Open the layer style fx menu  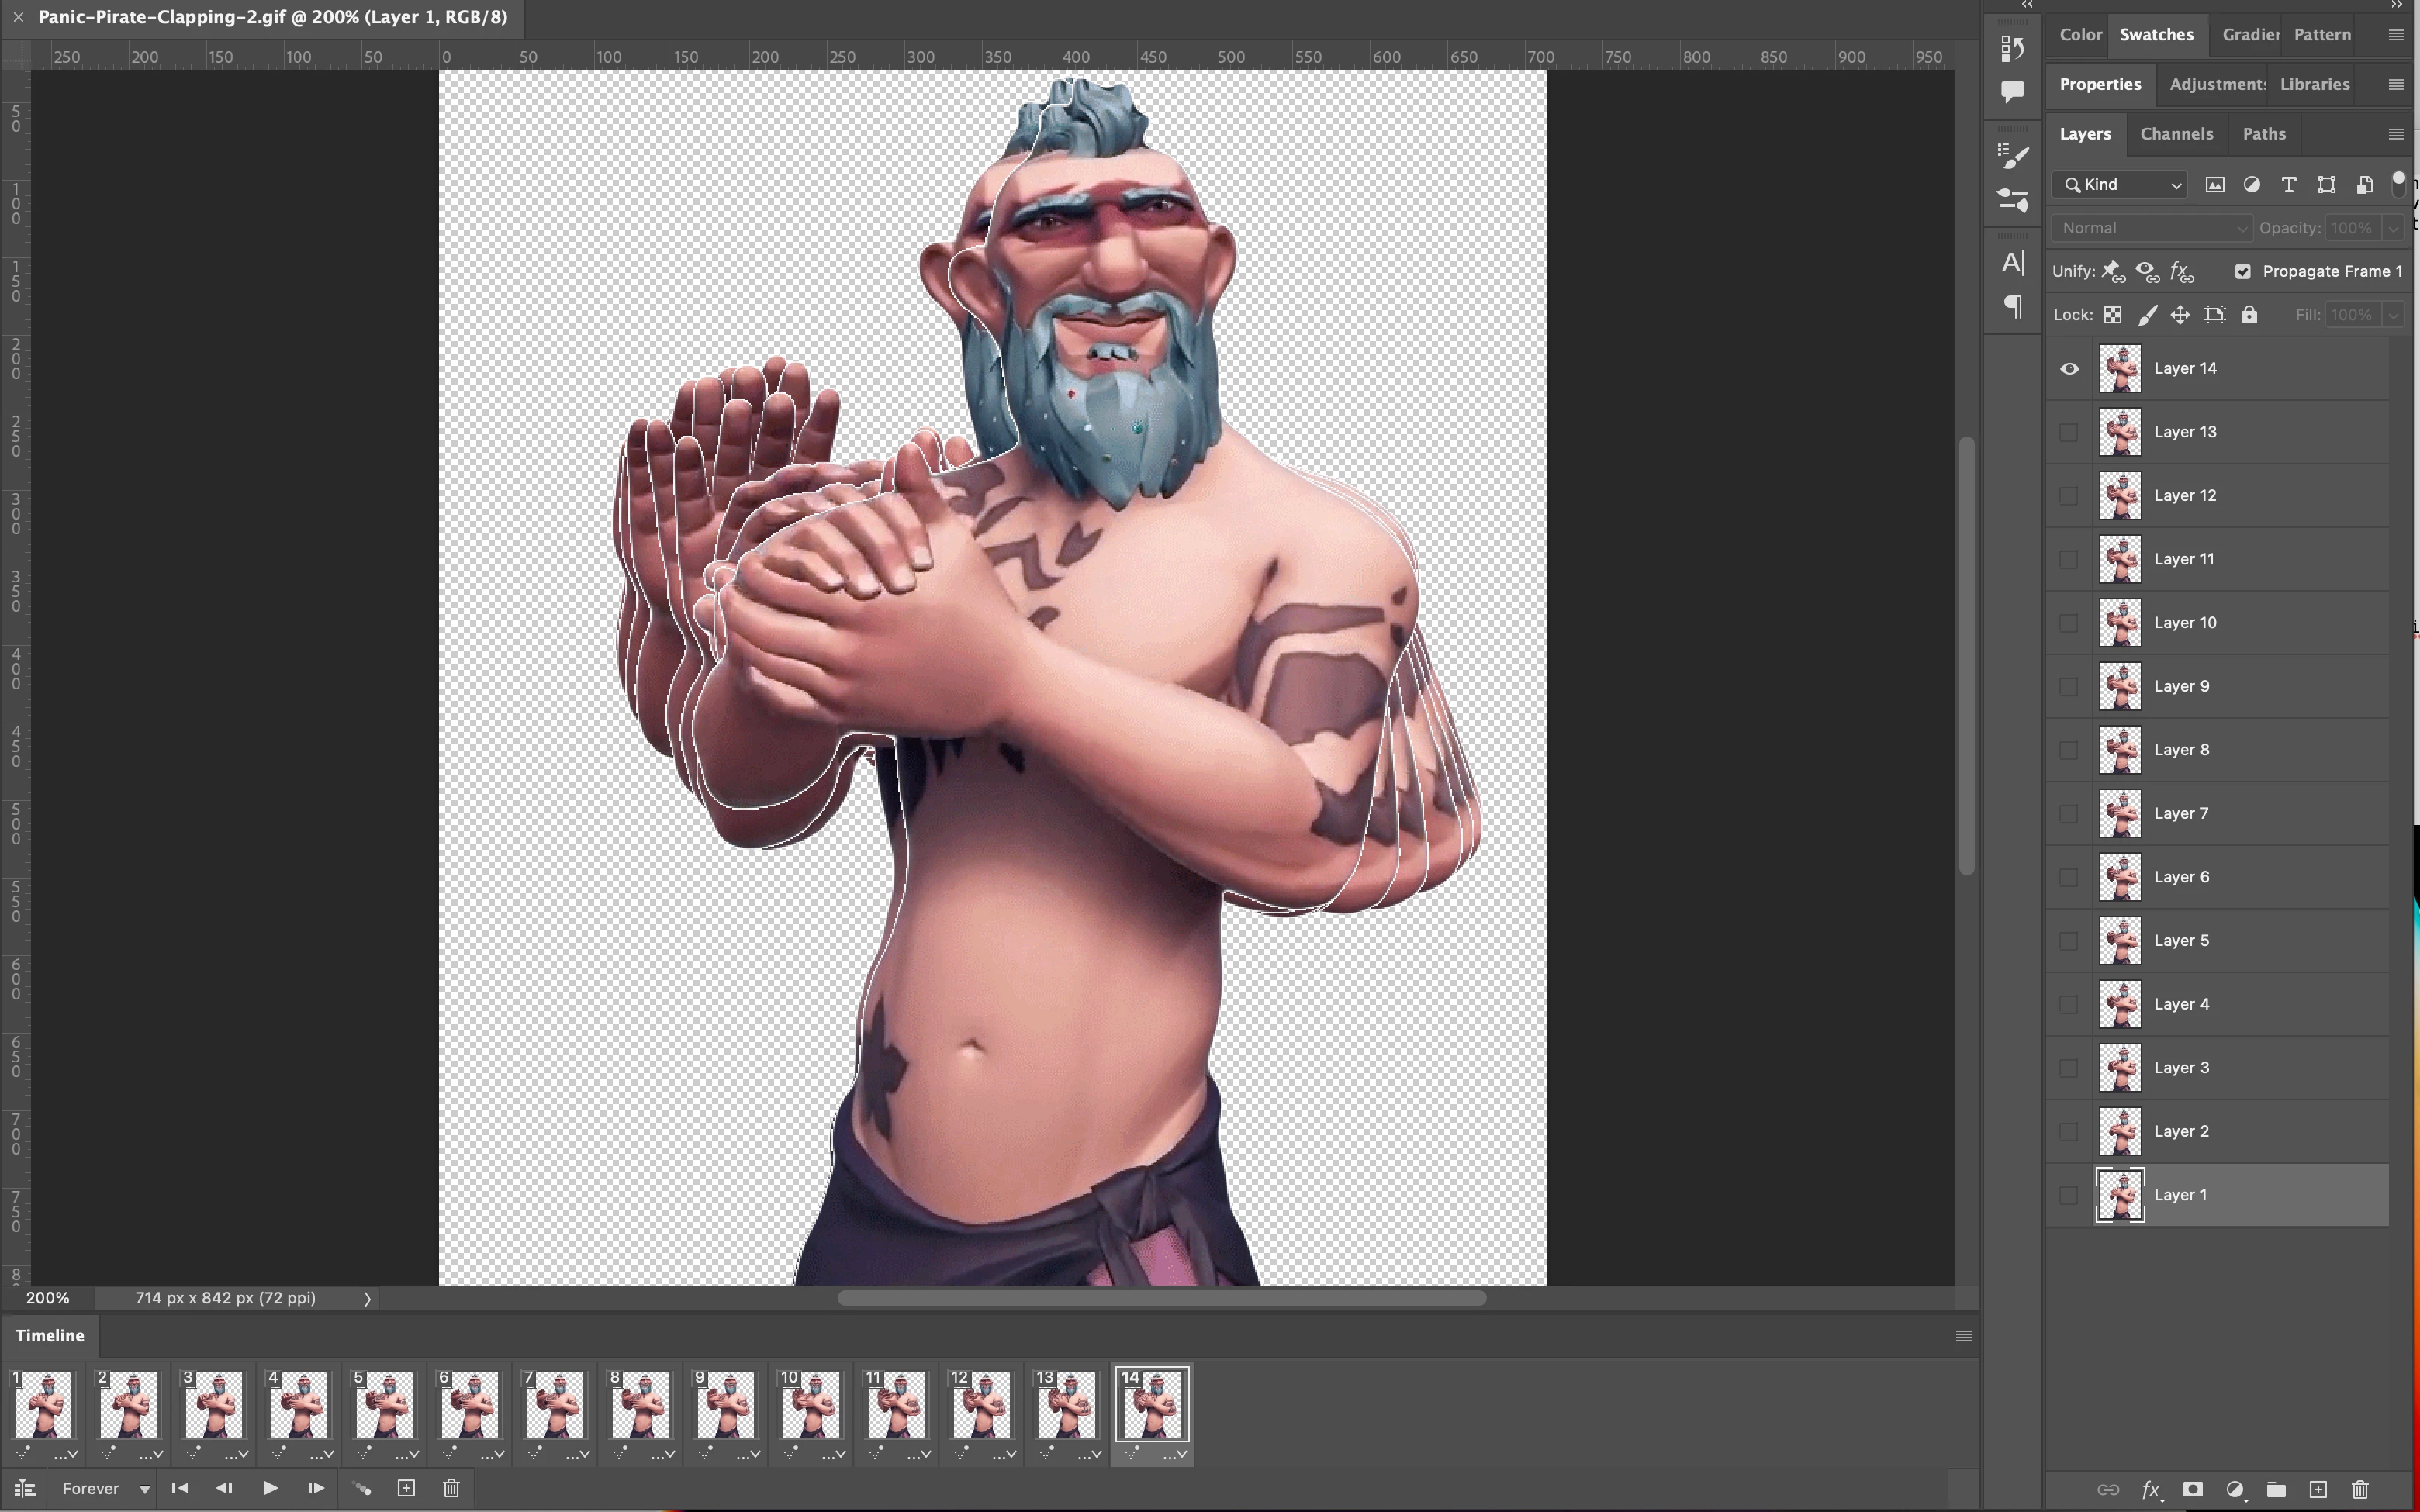2151,1489
